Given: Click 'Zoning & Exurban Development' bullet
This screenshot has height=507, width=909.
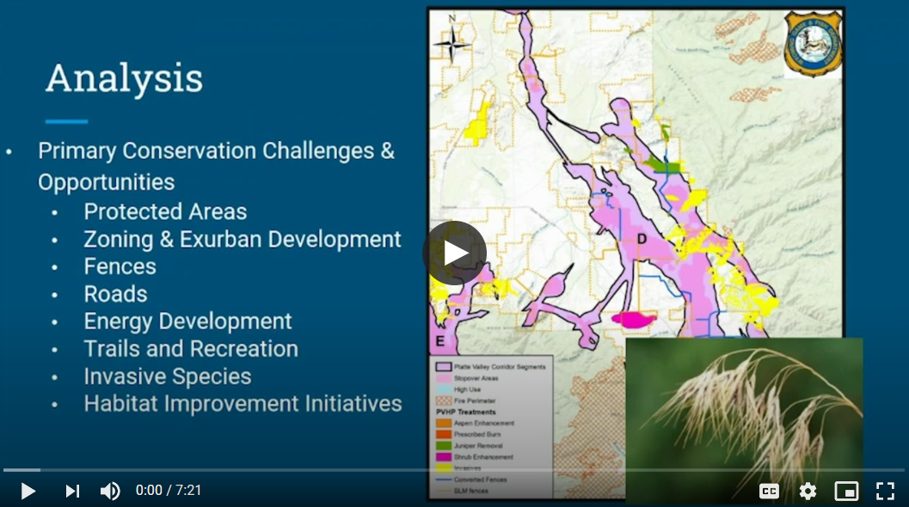Looking at the screenshot, I should tap(243, 239).
